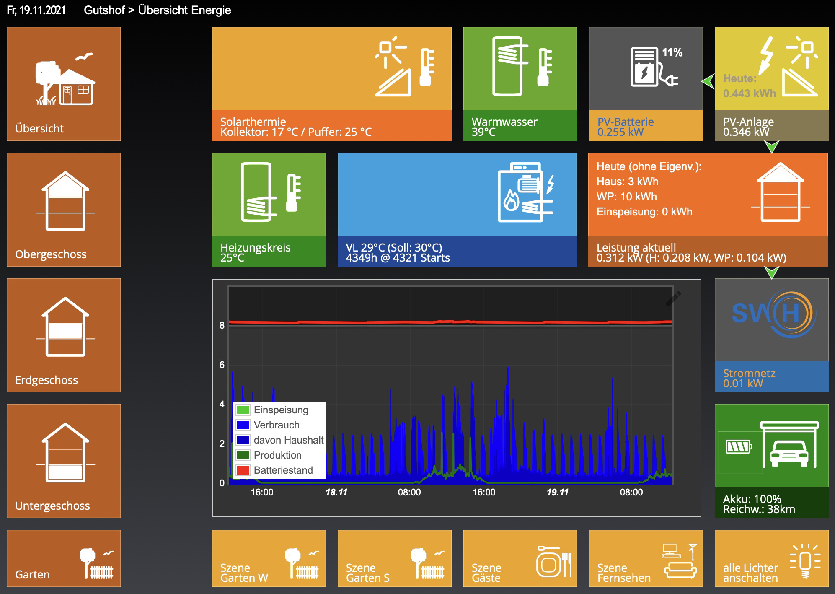Activate Szene Garten W
Viewport: 835px width, 594px height.
pos(269,558)
